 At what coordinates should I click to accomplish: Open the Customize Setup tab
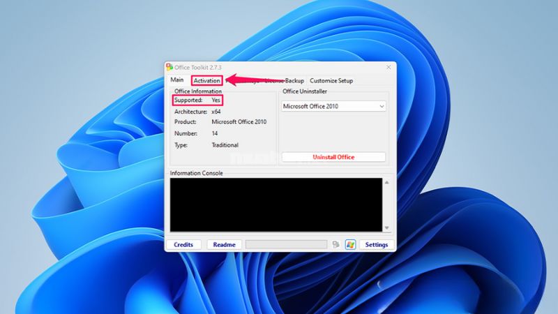331,81
